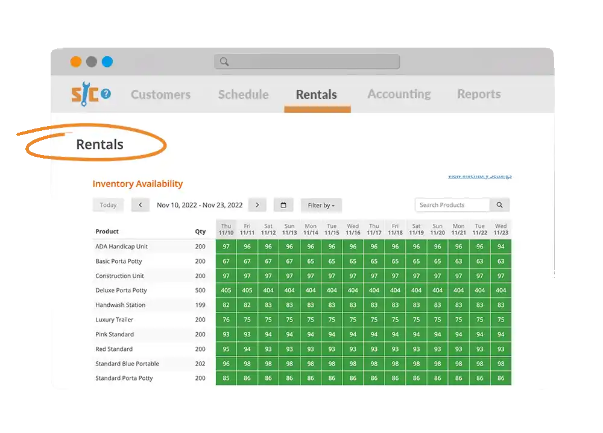The image size is (603, 433).
Task: Open the Reports tab
Action: coord(479,94)
